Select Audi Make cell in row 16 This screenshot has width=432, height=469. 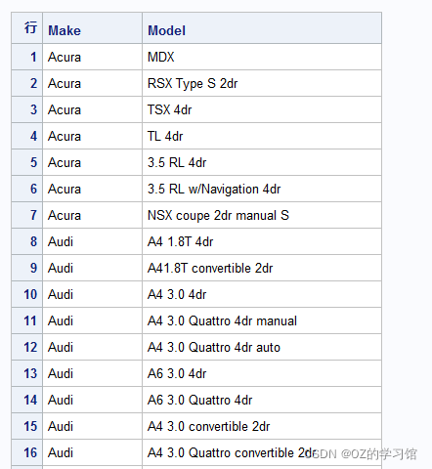[x=92, y=452]
